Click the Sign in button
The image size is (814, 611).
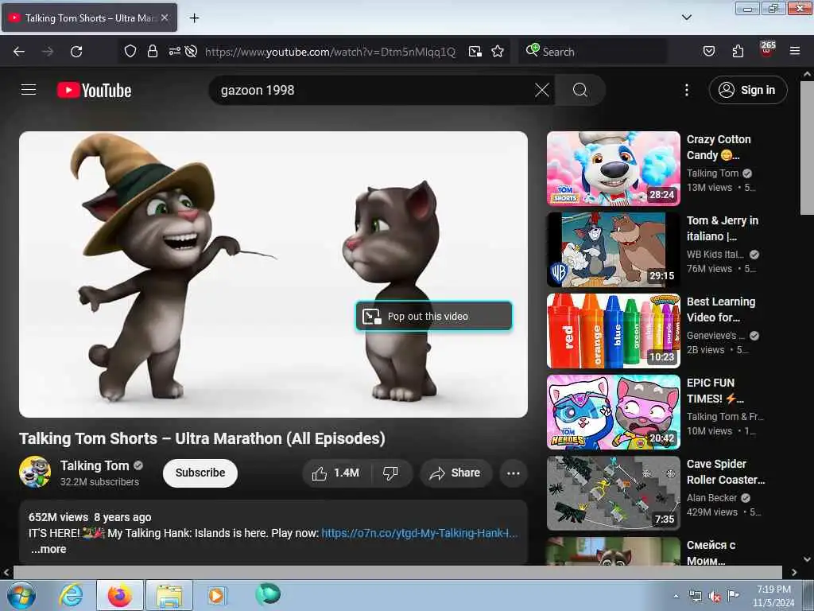pos(748,90)
